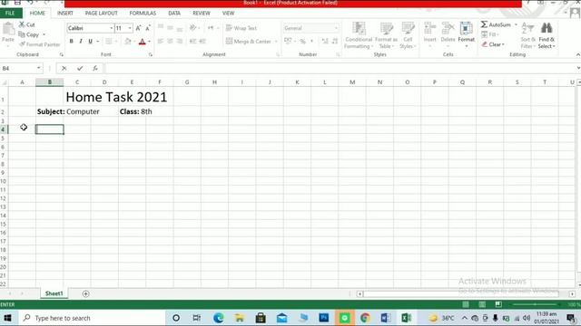Toggle Italic formatting

tap(81, 42)
